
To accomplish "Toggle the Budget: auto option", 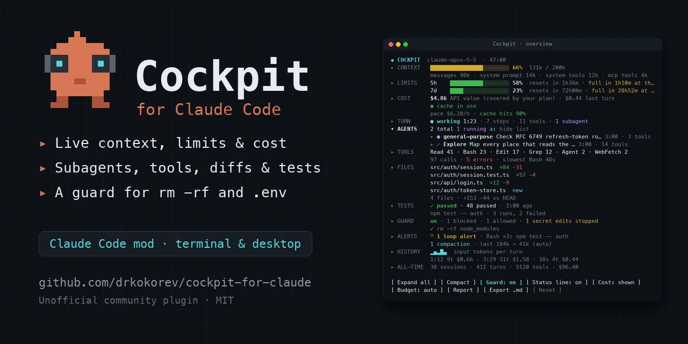I will 418,290.
